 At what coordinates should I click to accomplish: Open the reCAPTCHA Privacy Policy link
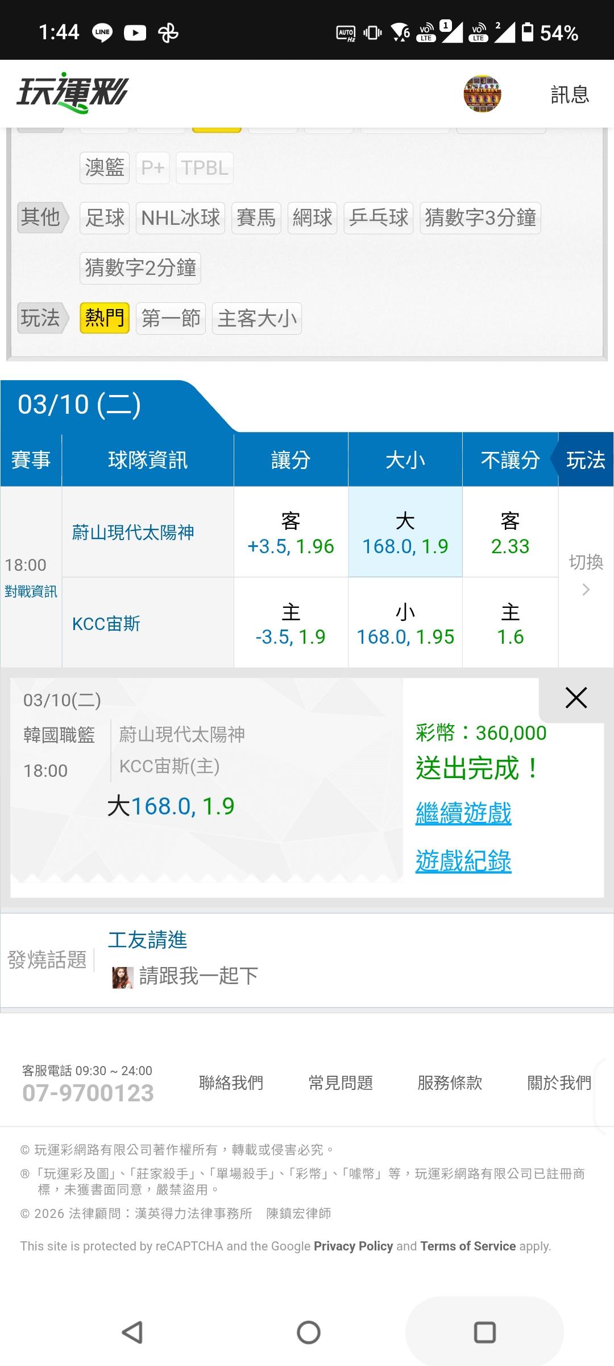tap(353, 1246)
